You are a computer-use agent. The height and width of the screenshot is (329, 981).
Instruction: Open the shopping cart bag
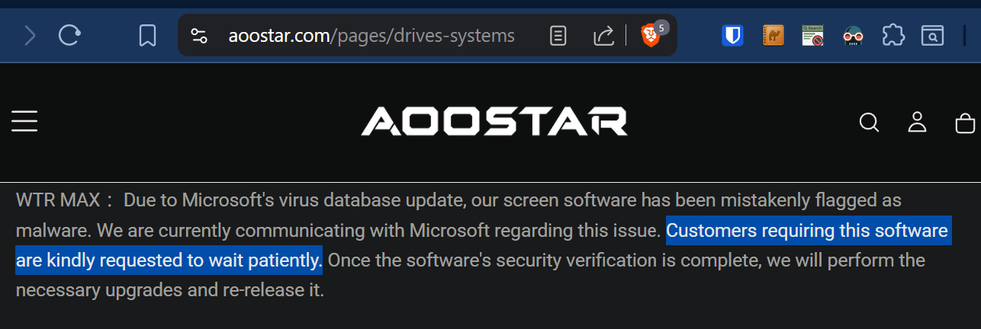click(965, 123)
